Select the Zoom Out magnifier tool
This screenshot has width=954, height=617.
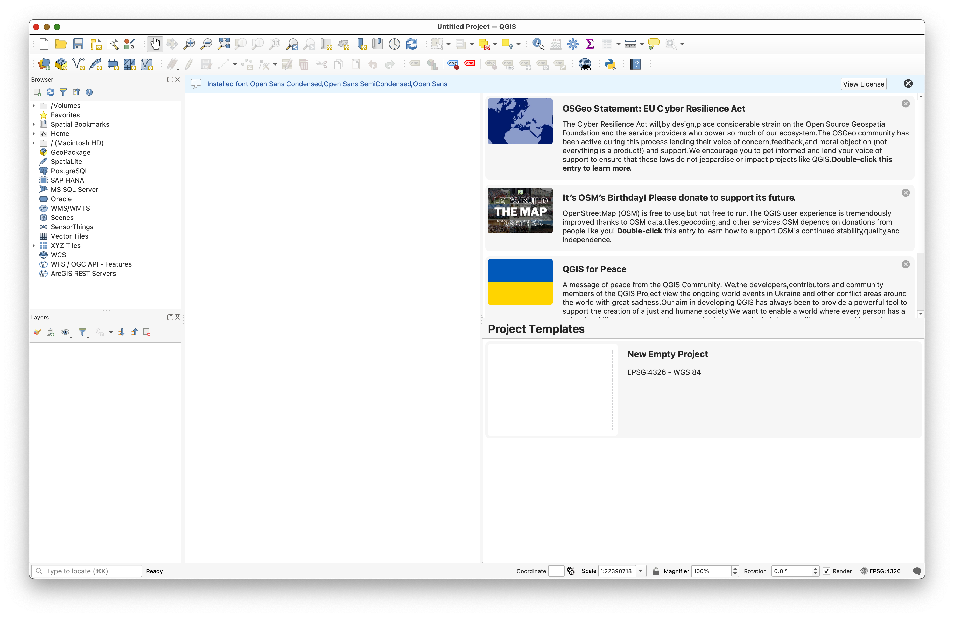tap(206, 44)
